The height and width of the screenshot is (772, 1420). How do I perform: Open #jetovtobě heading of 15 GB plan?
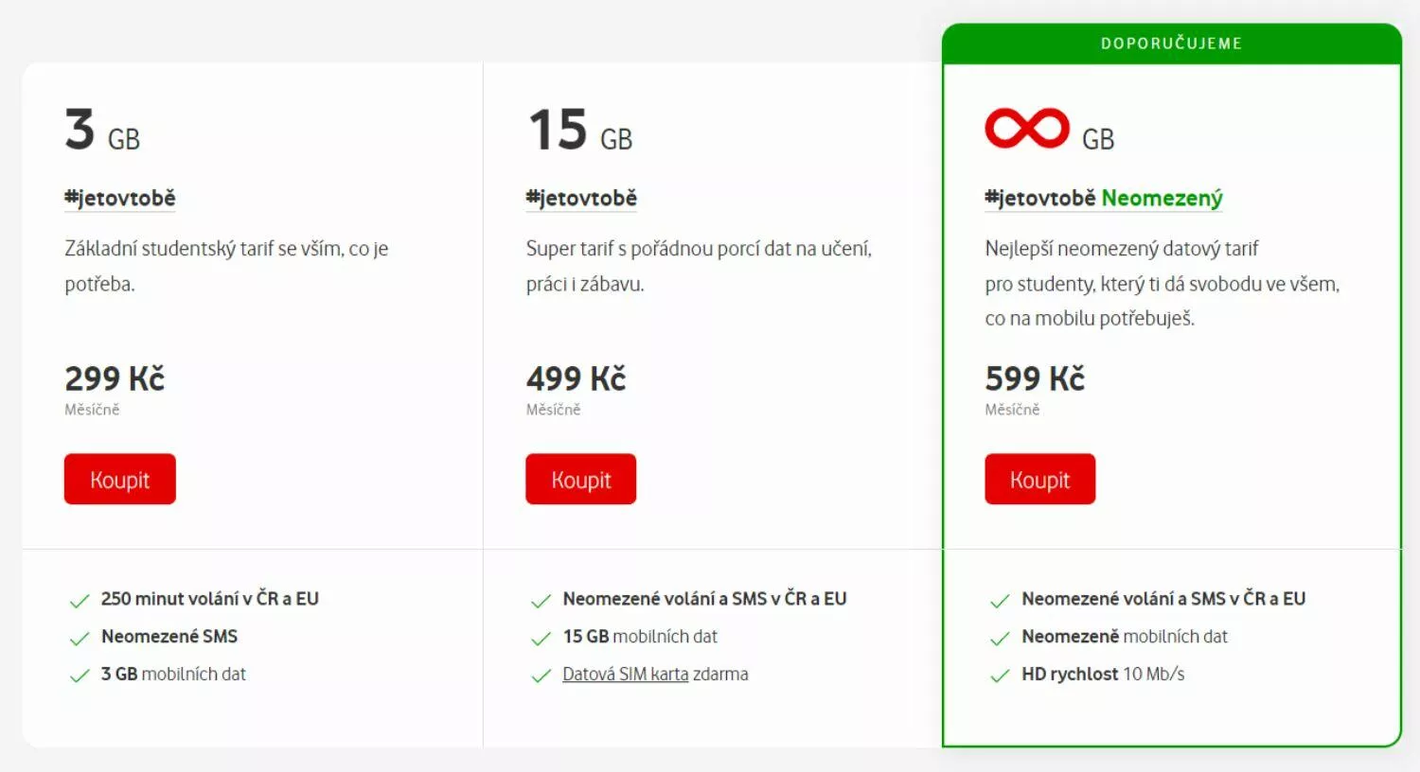581,199
